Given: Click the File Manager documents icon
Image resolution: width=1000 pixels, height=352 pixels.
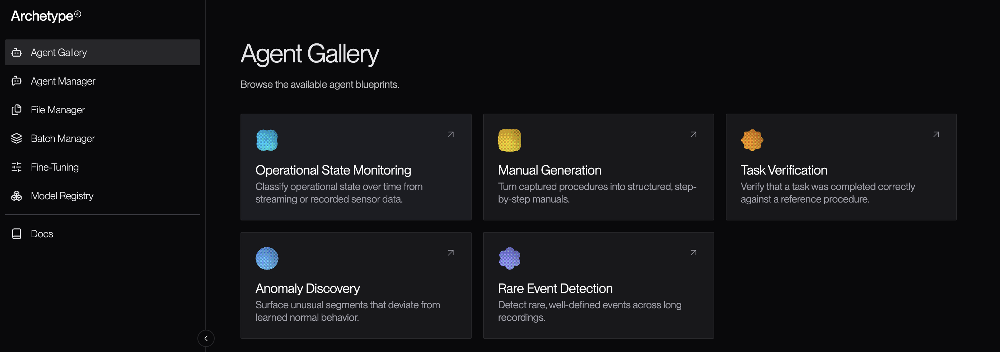Looking at the screenshot, I should [16, 110].
